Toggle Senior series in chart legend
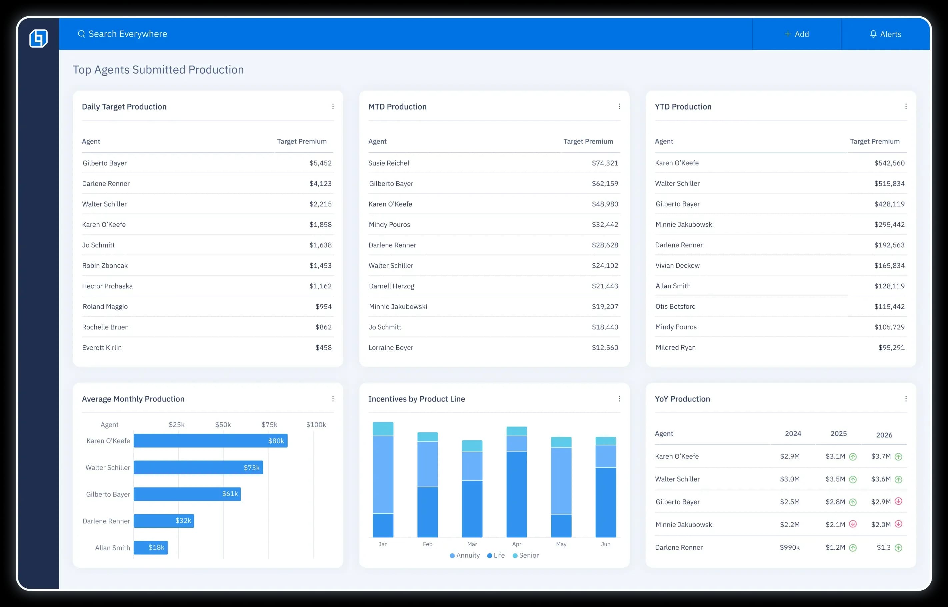Screen dimensions: 948x607 tap(525, 555)
